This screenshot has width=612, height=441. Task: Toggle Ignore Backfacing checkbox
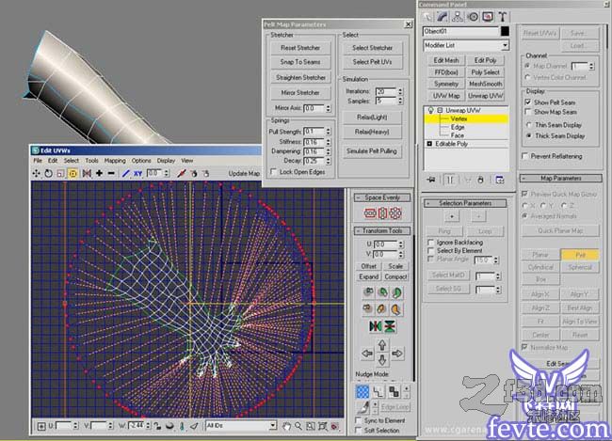tap(431, 243)
